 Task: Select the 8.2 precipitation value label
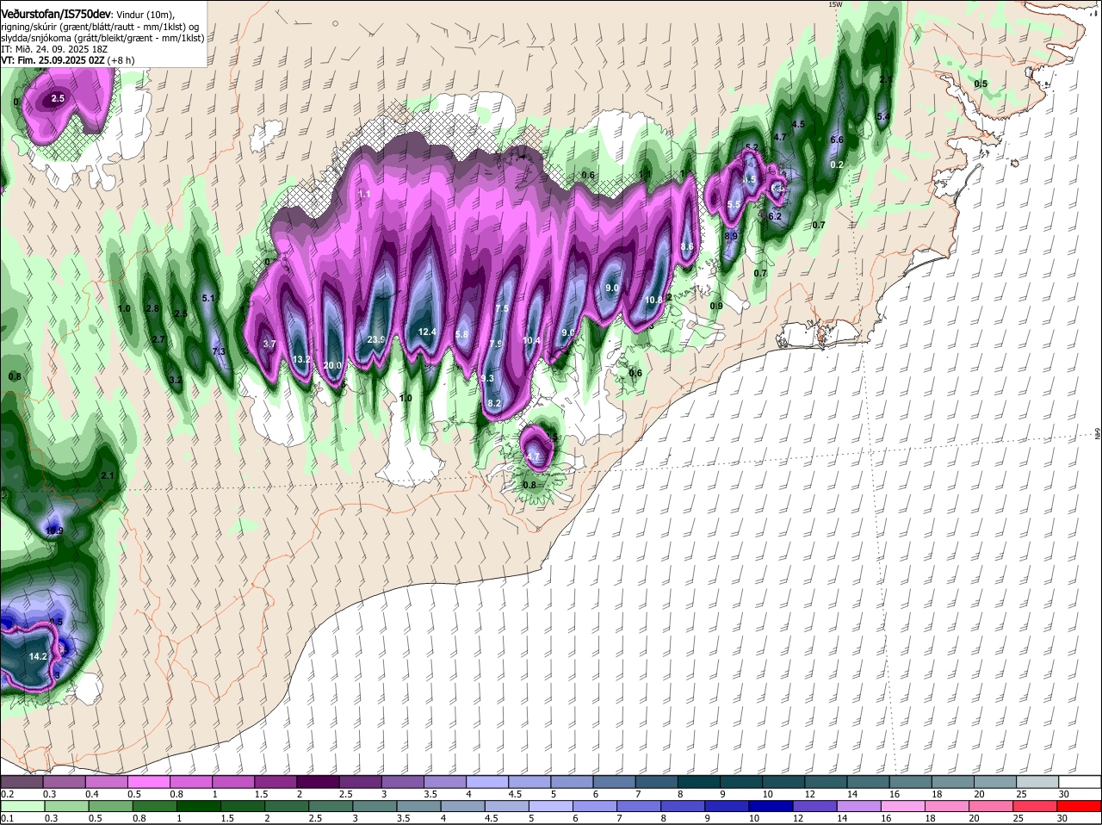(494, 402)
